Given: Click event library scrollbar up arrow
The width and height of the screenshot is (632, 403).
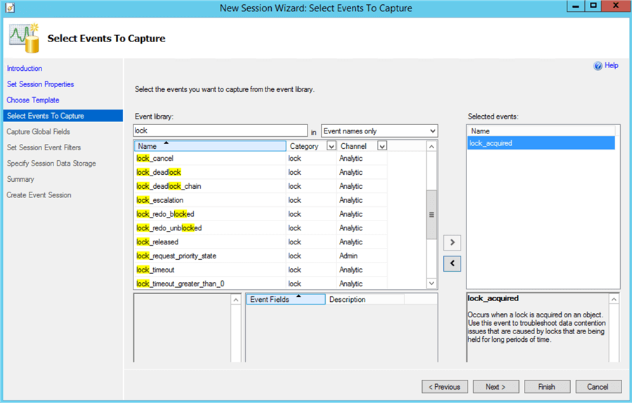Looking at the screenshot, I should pyautogui.click(x=431, y=146).
